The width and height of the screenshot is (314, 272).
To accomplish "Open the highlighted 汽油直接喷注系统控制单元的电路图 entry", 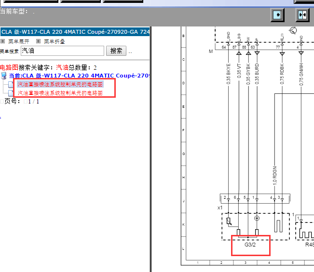I will [x=60, y=84].
